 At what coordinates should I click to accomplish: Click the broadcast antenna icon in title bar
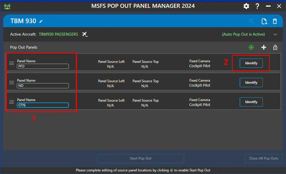point(7,6)
